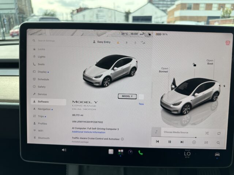Viewport: 234px width, 175px height.
Task: Open the Navigation settings menu
Action: tap(43, 109)
